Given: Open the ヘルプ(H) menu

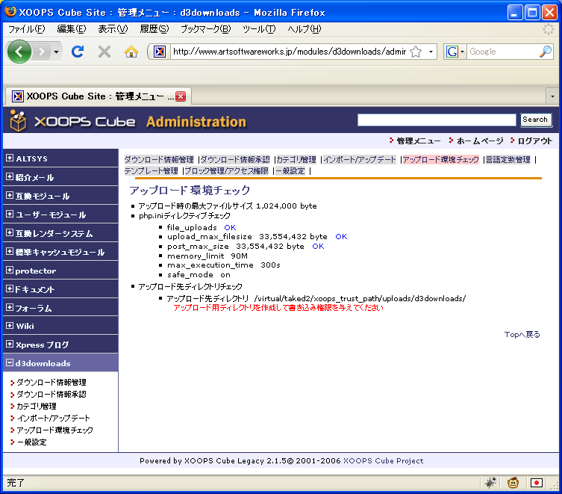Looking at the screenshot, I should click(305, 29).
